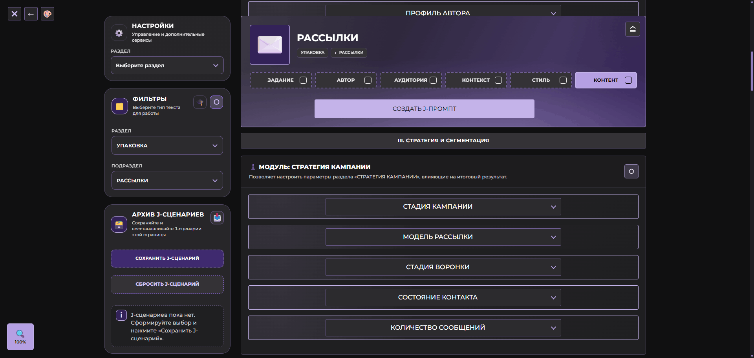The width and height of the screenshot is (754, 358).
Task: Collapse the Рассылки header panel icon
Action: pos(633,29)
